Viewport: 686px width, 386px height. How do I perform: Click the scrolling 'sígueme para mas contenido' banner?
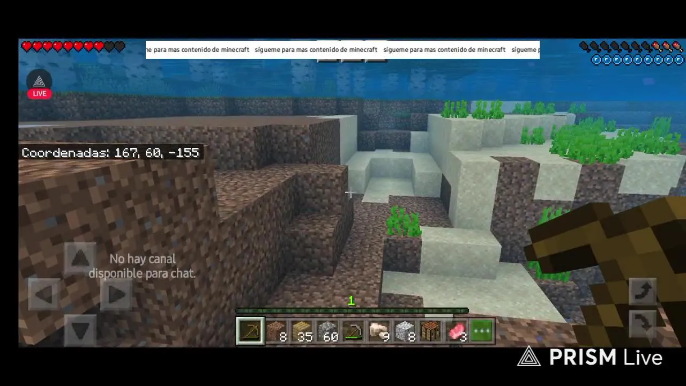[342, 49]
